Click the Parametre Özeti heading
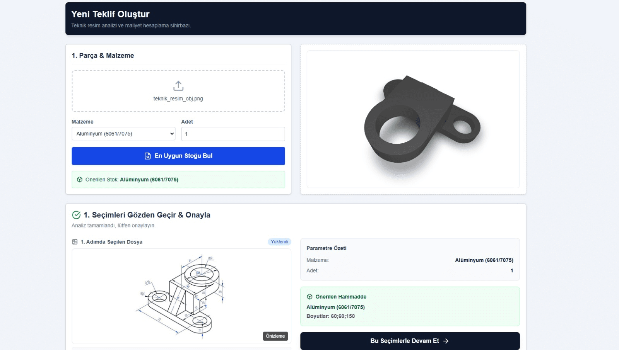Screen dimensions: 619x350 326,248
